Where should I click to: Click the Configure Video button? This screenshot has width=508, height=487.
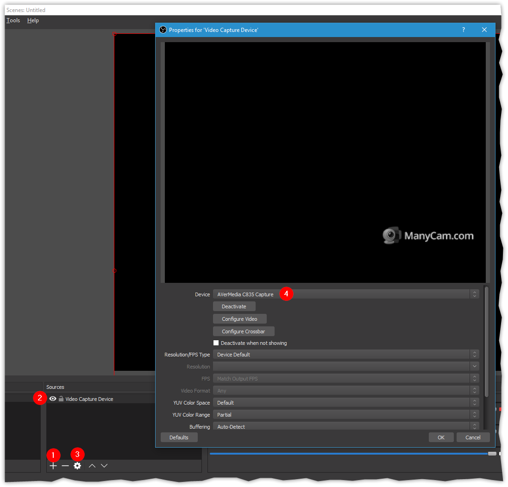[x=239, y=319]
